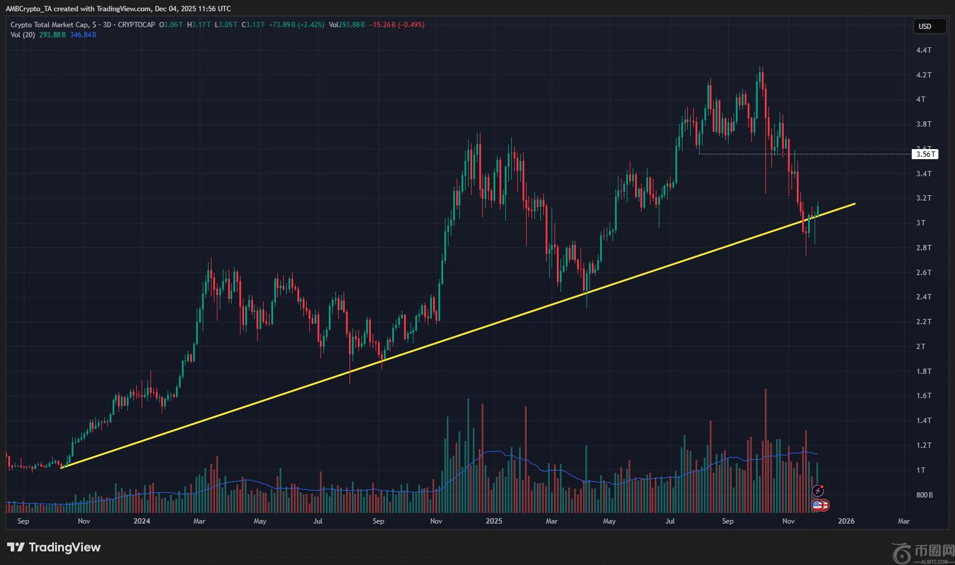
Task: Click the 2026 label on time axis
Action: point(846,521)
